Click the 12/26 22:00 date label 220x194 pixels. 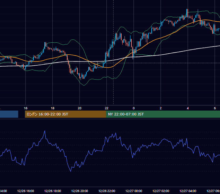tap(107, 191)
